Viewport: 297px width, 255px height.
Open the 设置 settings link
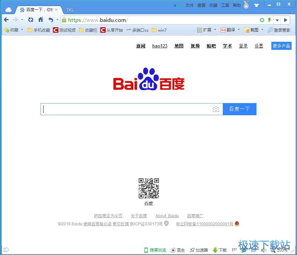tap(259, 46)
